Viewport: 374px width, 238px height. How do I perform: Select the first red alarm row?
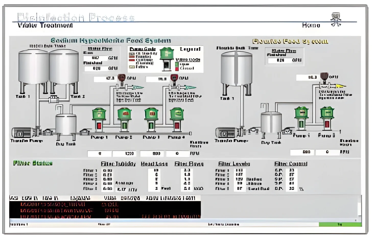tap(105, 205)
